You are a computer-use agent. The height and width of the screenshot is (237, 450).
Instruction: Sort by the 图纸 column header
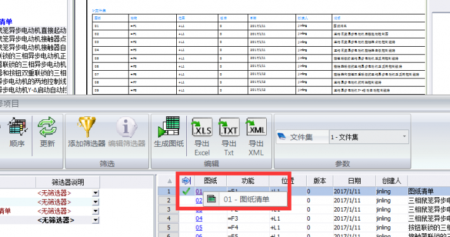(x=210, y=181)
